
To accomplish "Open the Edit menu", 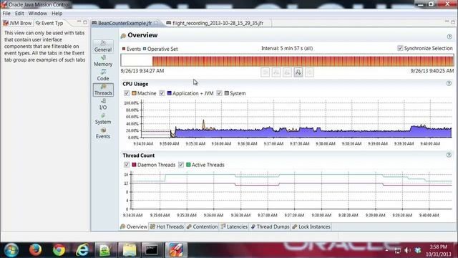I will [x=19, y=14].
